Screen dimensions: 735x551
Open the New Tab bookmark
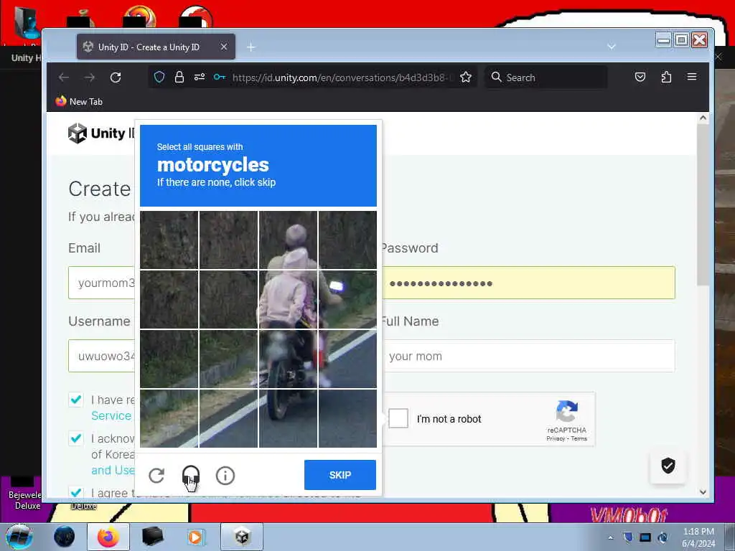click(x=79, y=101)
